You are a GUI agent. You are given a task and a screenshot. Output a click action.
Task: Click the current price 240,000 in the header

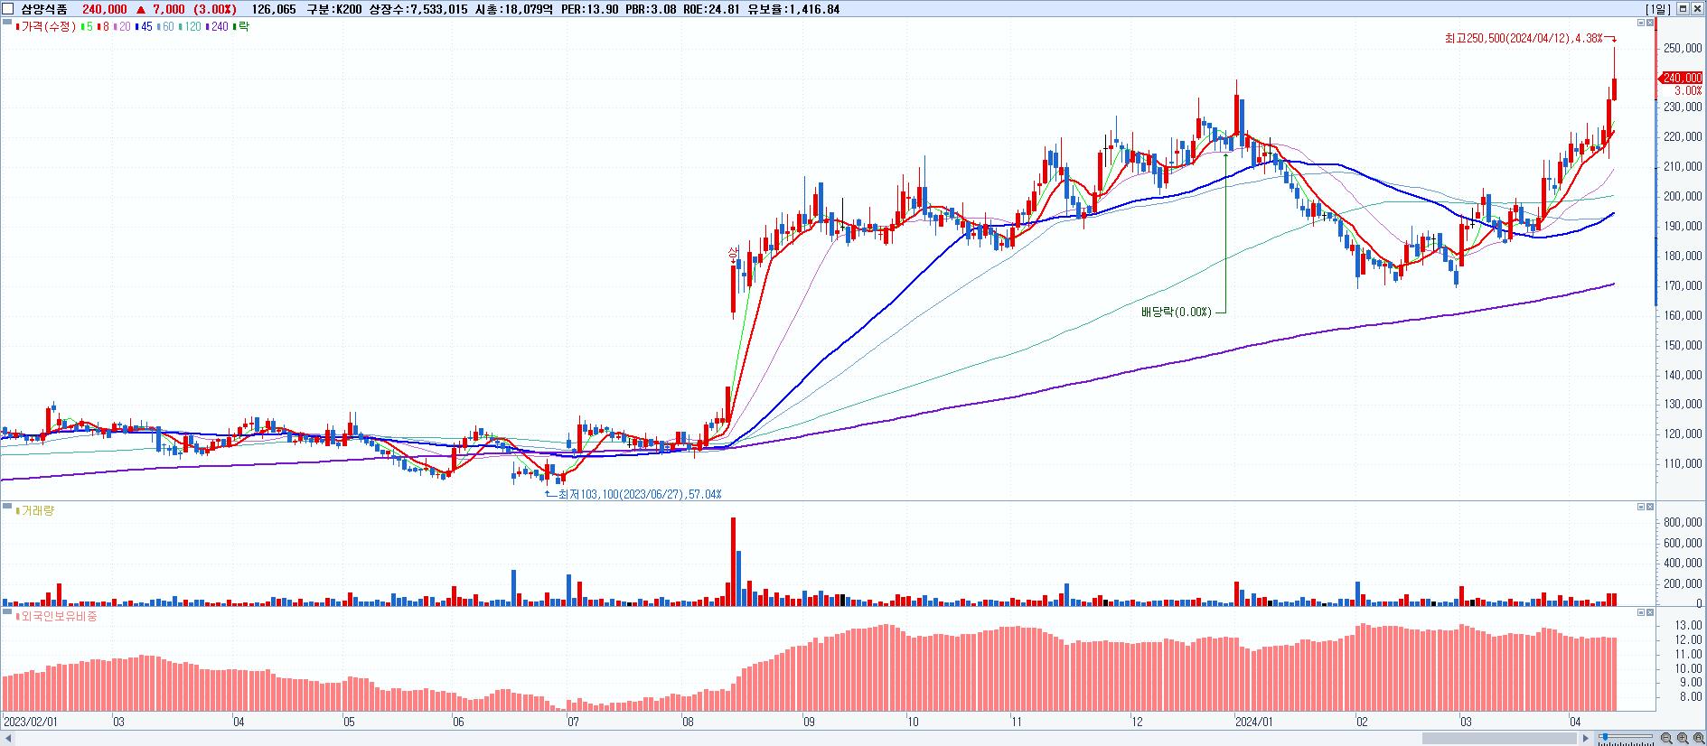[104, 9]
